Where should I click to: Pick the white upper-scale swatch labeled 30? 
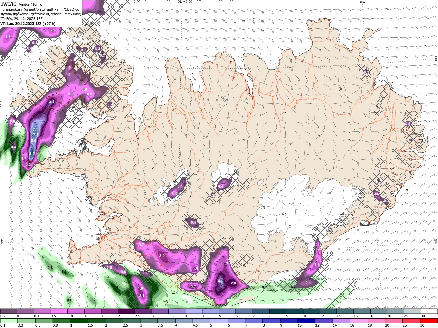click(x=429, y=311)
